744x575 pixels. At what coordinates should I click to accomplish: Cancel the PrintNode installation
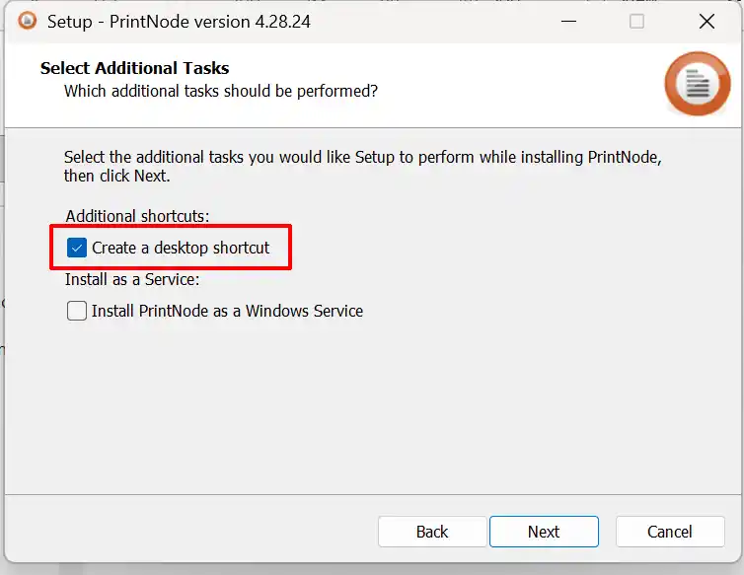click(670, 532)
